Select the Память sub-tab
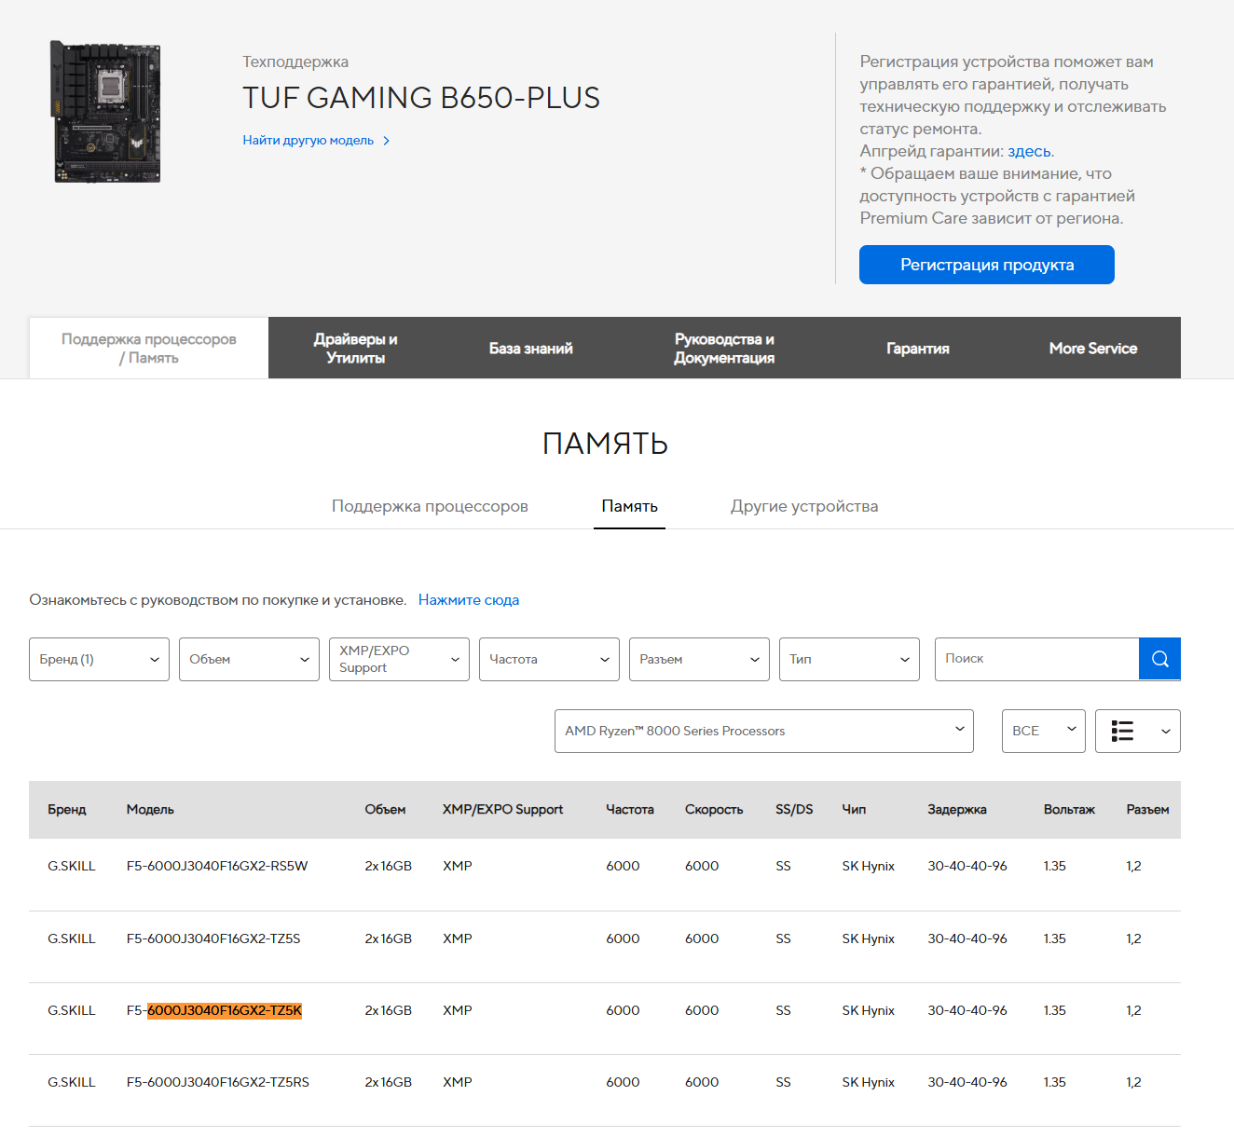Image resolution: width=1234 pixels, height=1137 pixels. point(629,506)
